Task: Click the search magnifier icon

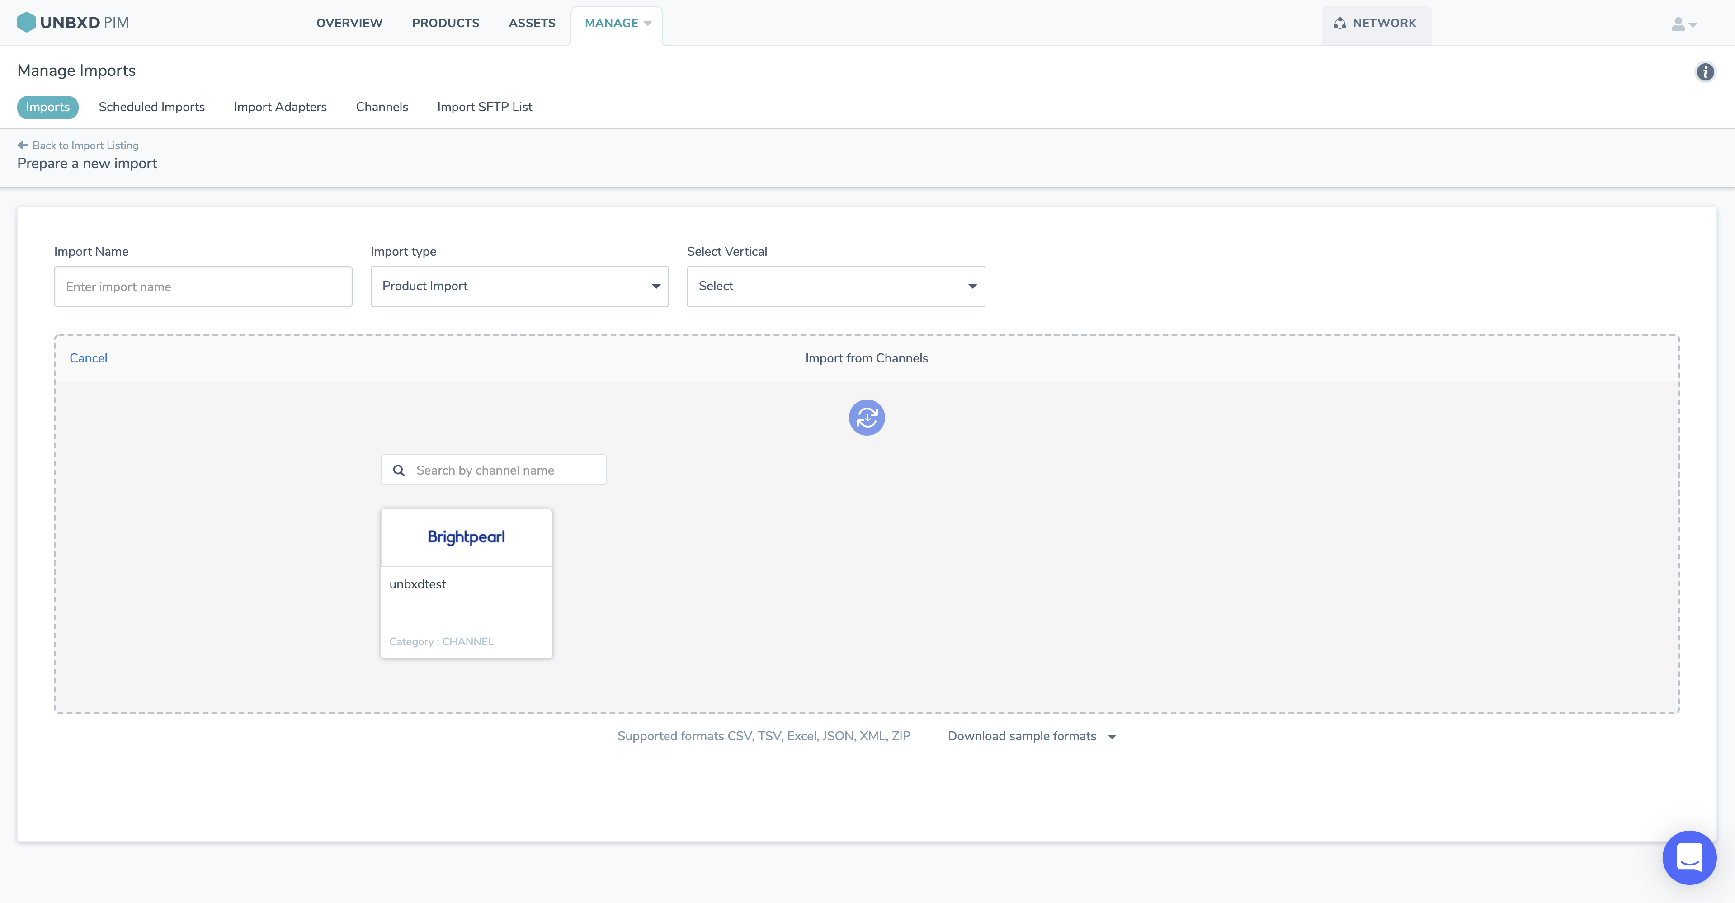Action: pos(399,470)
